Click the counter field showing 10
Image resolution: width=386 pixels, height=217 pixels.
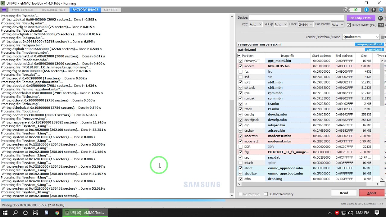click(355, 10)
